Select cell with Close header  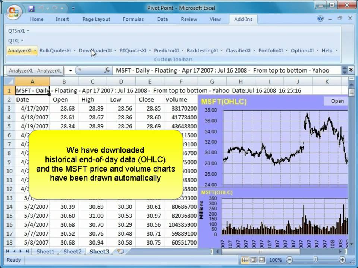(150, 99)
